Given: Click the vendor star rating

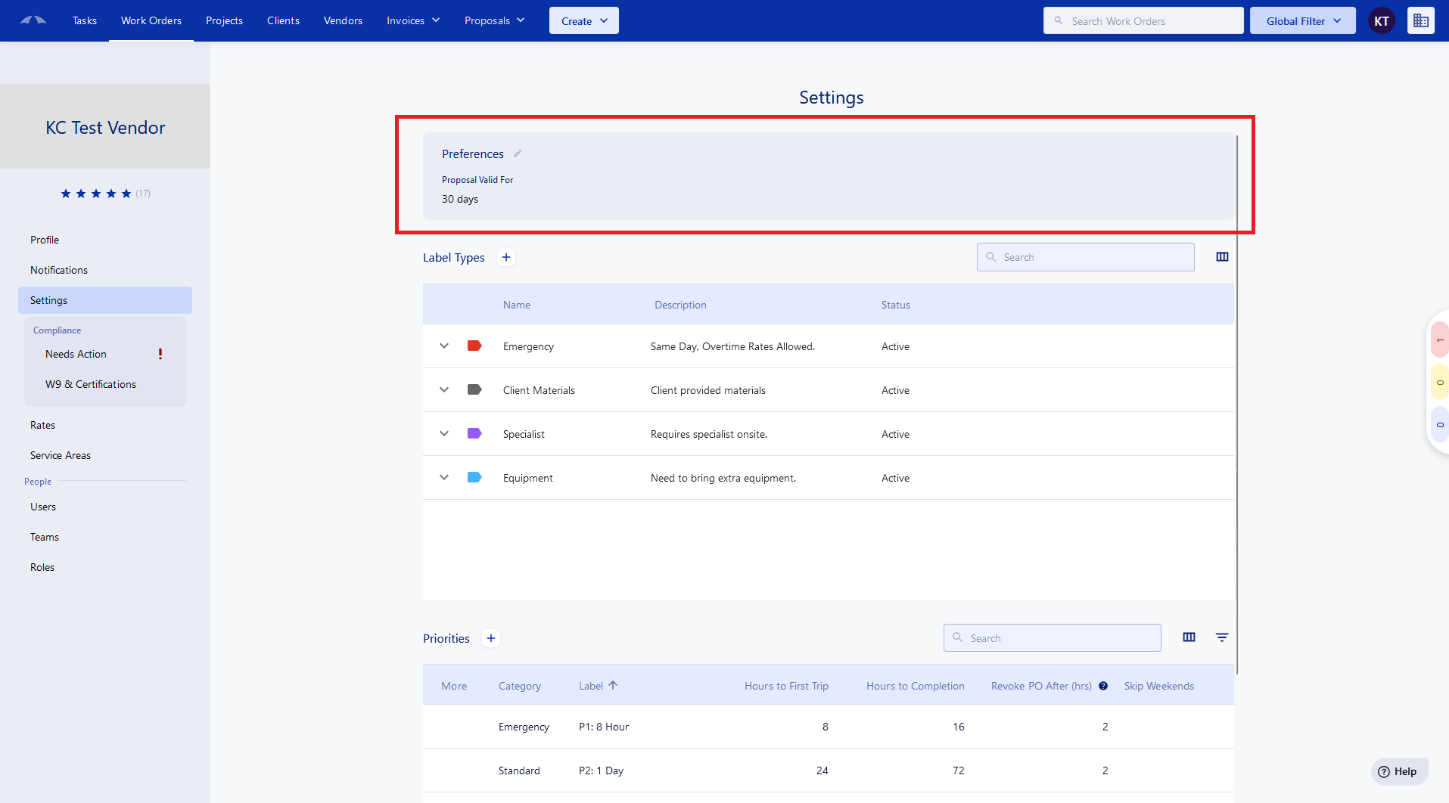Looking at the screenshot, I should (x=96, y=194).
